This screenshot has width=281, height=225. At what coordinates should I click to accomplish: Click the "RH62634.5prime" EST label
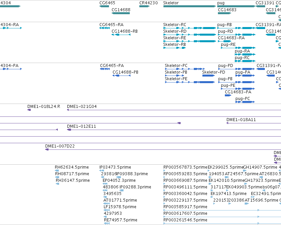point(72,167)
